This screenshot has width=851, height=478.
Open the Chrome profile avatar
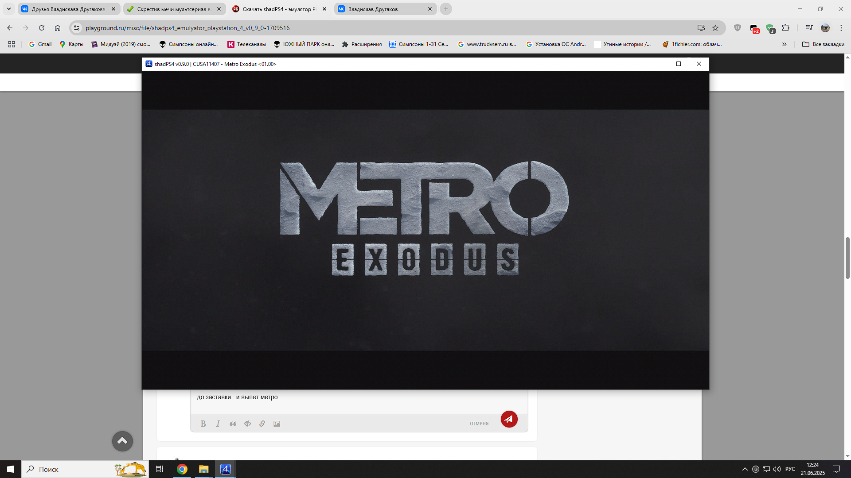coord(825,28)
